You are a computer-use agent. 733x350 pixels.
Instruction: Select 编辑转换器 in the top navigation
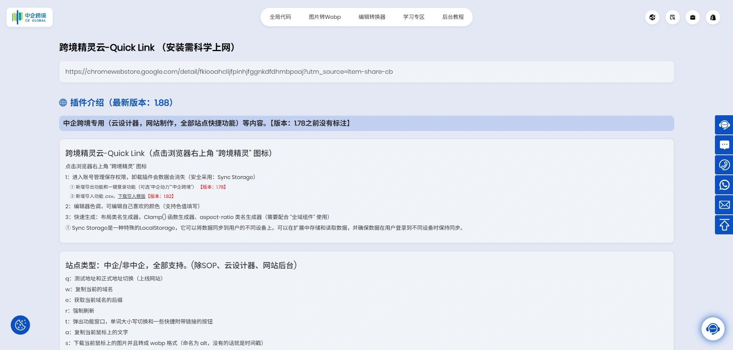pos(372,17)
